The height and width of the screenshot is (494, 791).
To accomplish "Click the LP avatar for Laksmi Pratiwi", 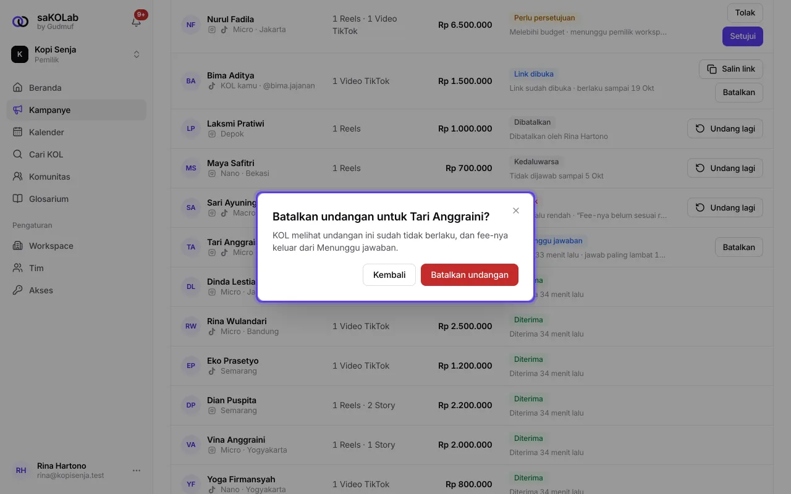I will pyautogui.click(x=191, y=128).
